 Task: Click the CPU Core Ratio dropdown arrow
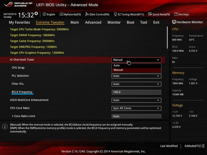pos(158,108)
